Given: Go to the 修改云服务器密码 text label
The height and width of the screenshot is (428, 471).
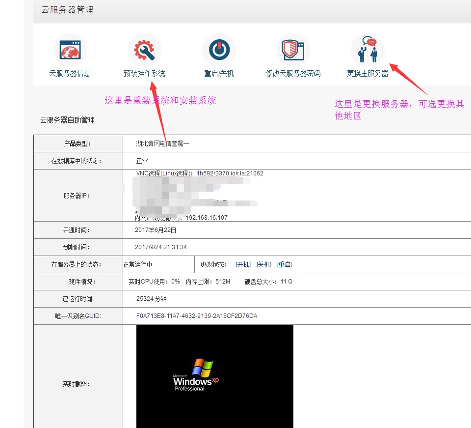Looking at the screenshot, I should click(293, 74).
